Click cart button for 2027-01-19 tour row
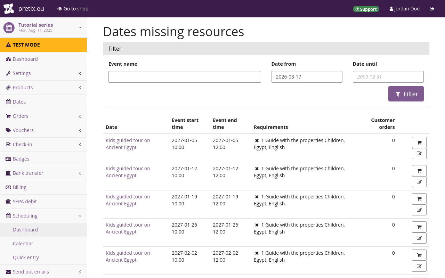Image resolution: width=445 pixels, height=278 pixels. pyautogui.click(x=419, y=199)
